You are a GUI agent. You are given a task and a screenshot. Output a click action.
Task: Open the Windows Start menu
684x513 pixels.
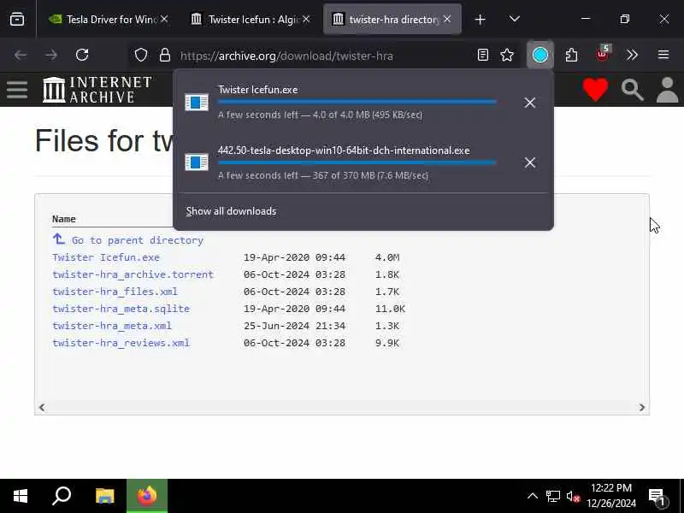pos(21,496)
